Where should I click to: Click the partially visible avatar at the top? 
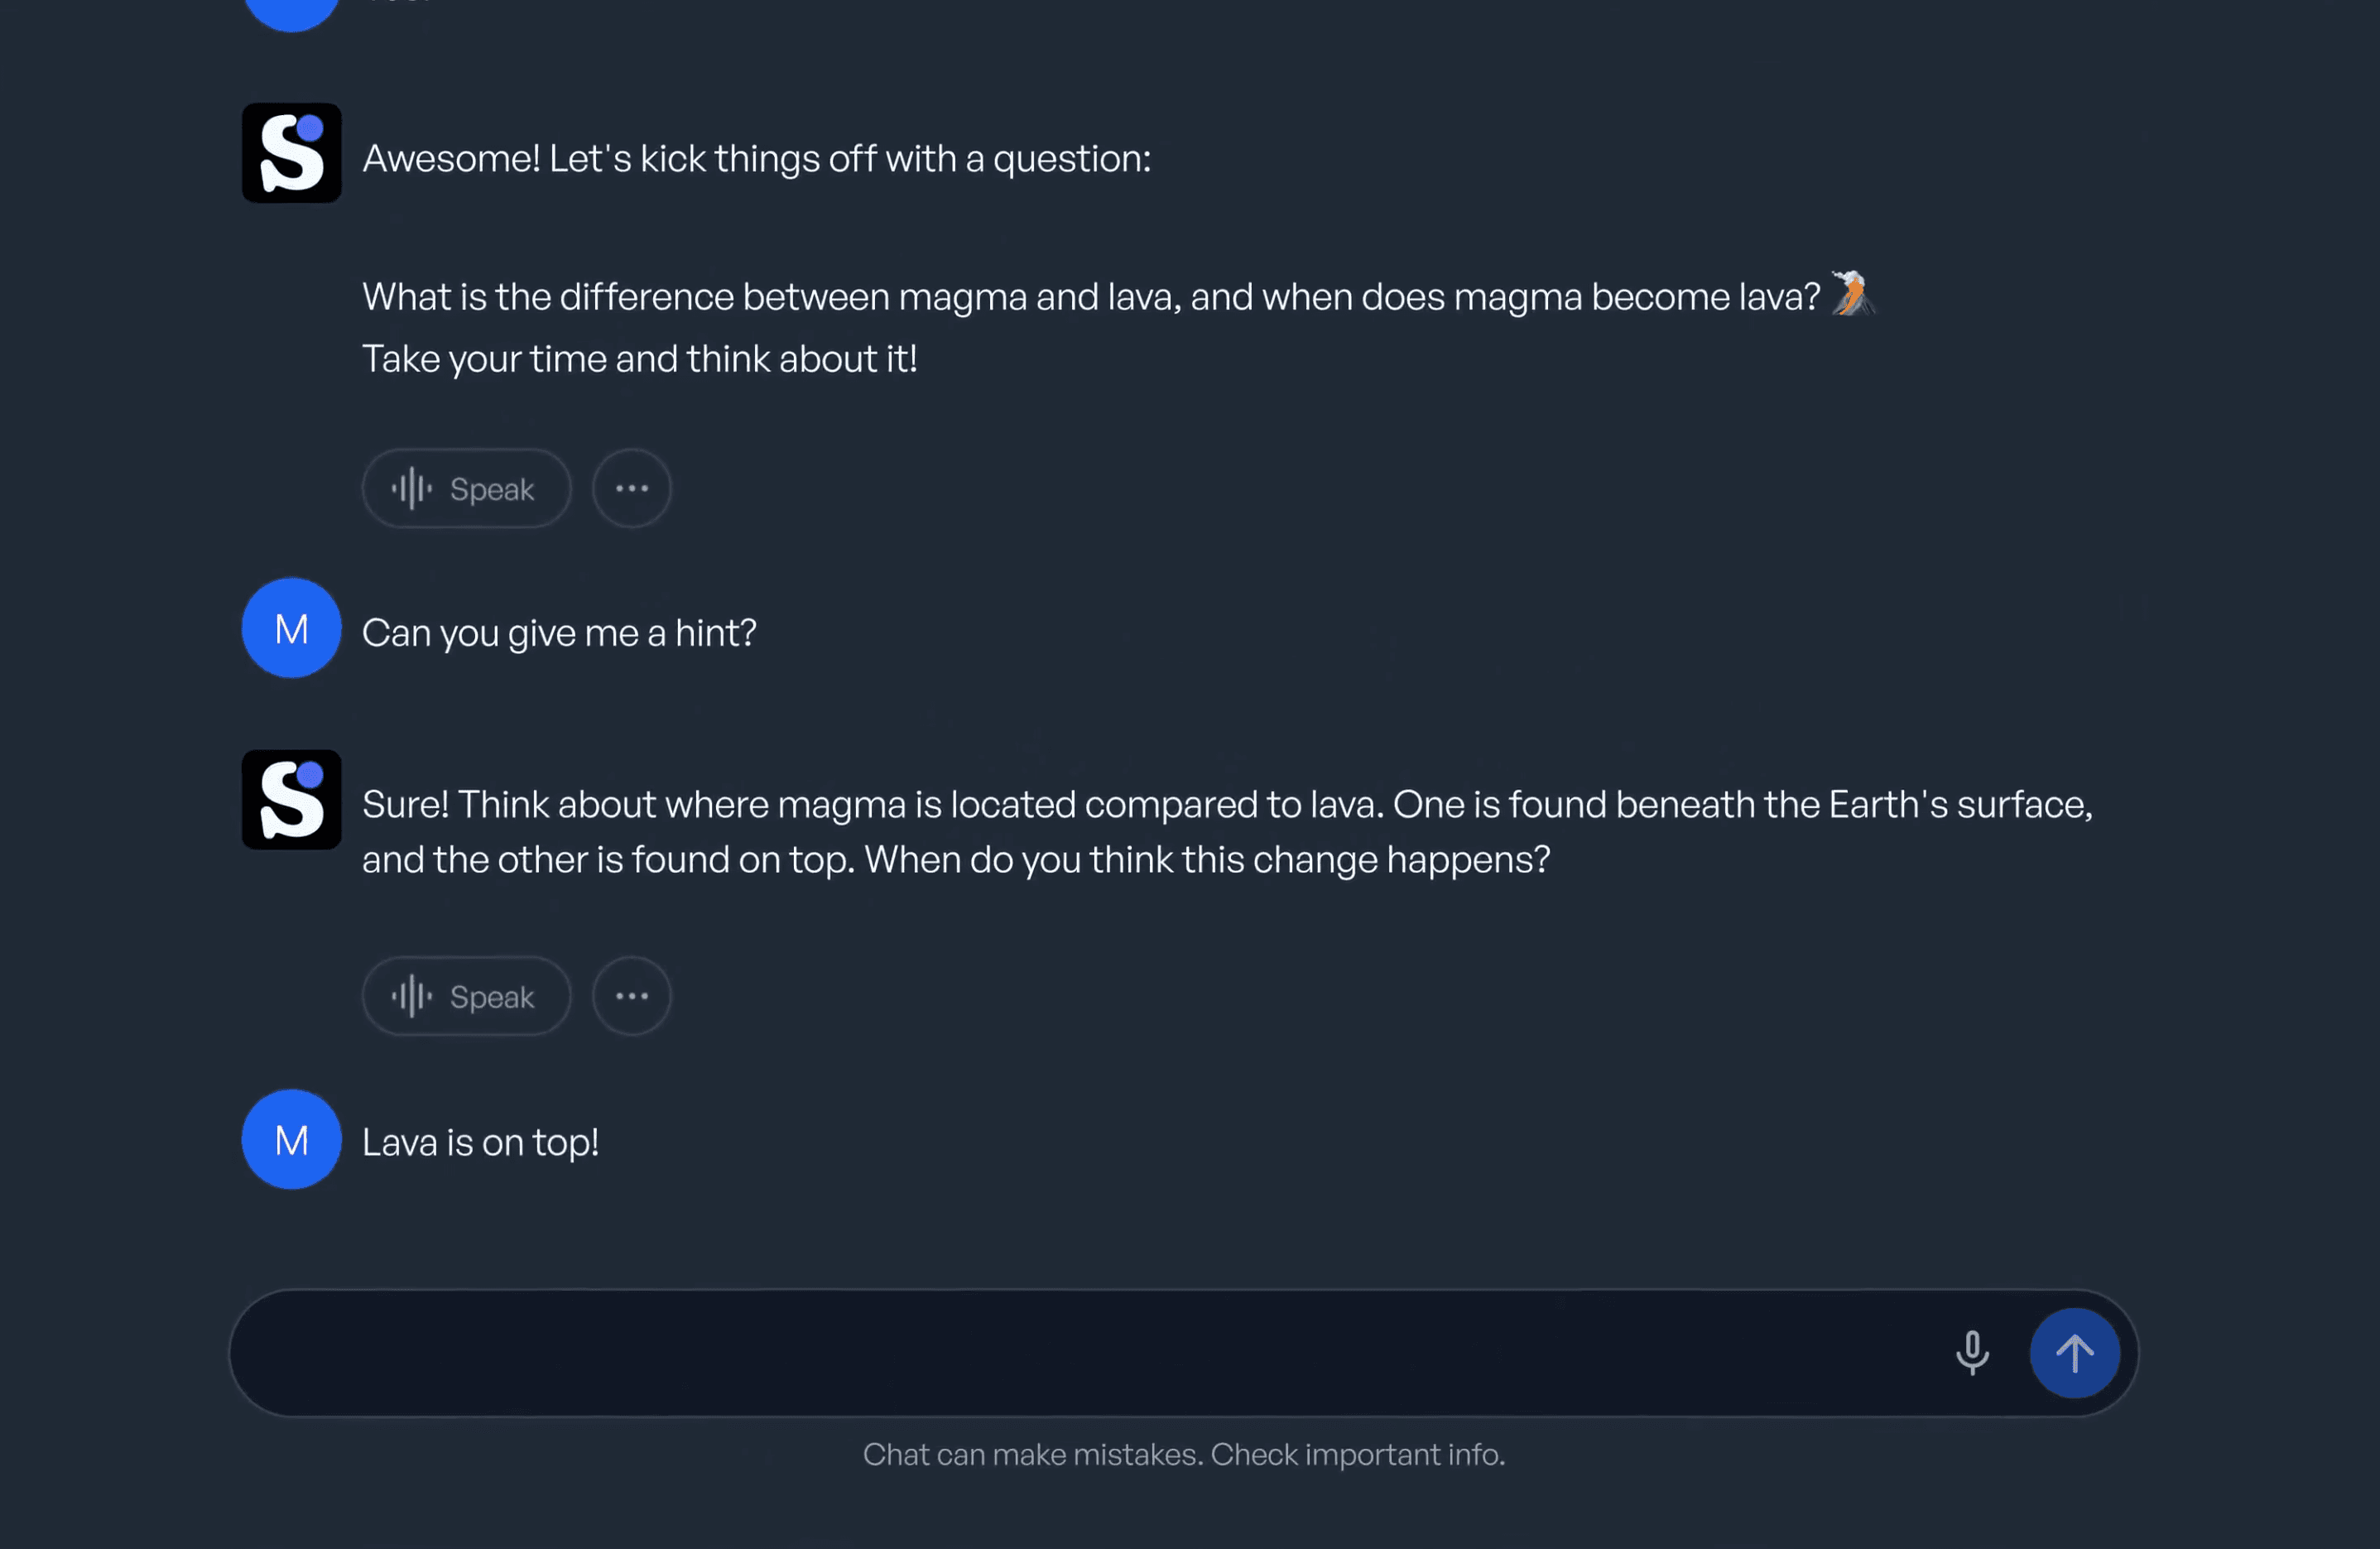291,10
